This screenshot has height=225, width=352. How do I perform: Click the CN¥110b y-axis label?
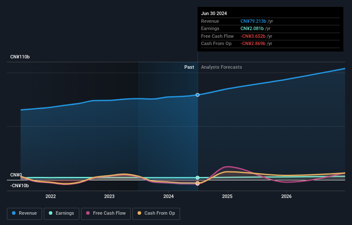coord(20,57)
